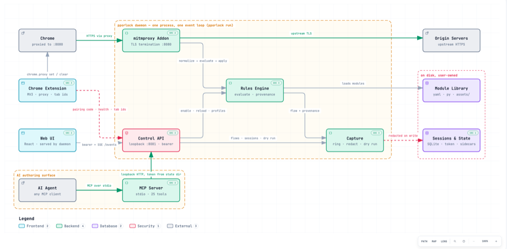Zoom in with the plus button
The width and height of the screenshot is (507, 249).
click(496, 241)
